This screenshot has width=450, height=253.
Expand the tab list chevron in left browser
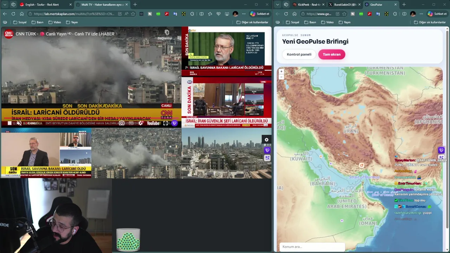(5, 5)
